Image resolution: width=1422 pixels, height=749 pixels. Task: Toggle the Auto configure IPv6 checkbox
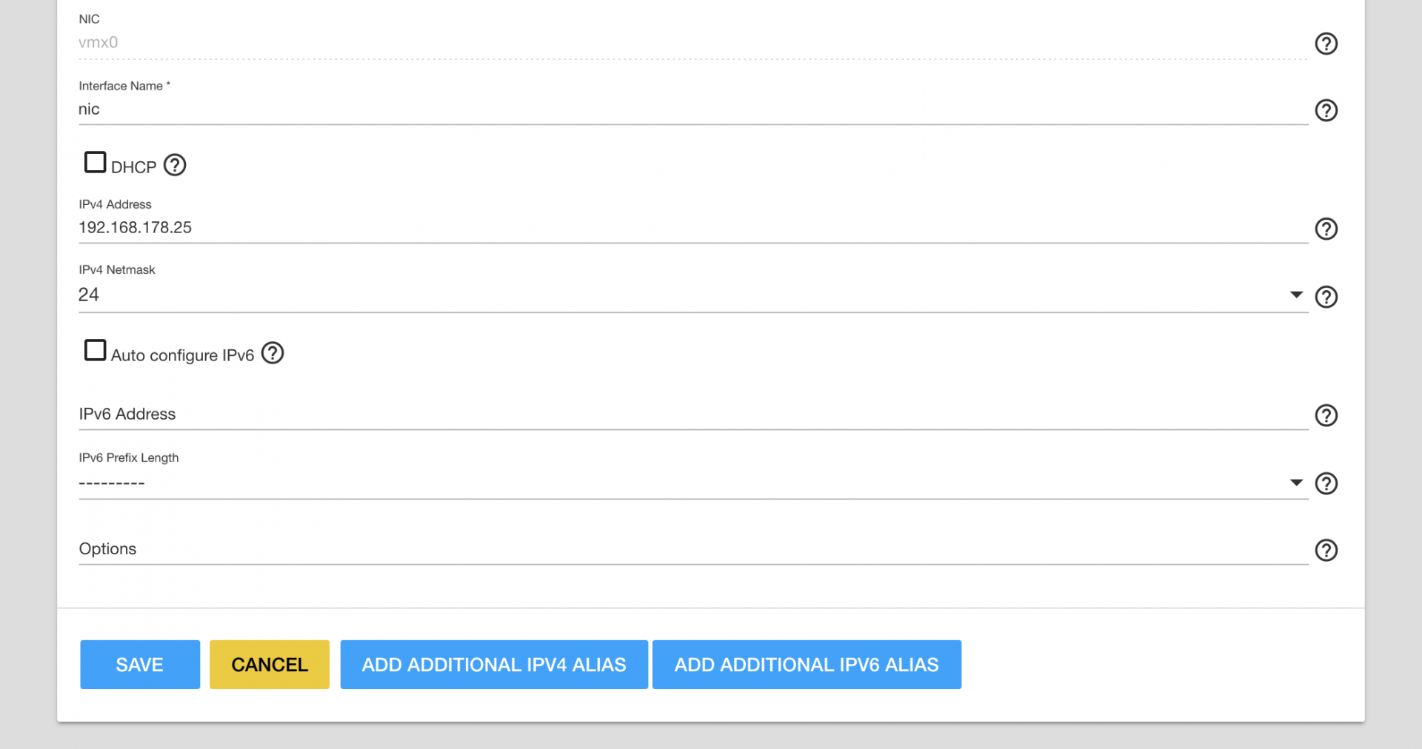[95, 350]
